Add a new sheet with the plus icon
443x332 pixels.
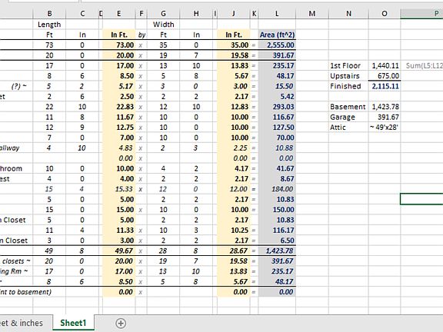coord(121,324)
